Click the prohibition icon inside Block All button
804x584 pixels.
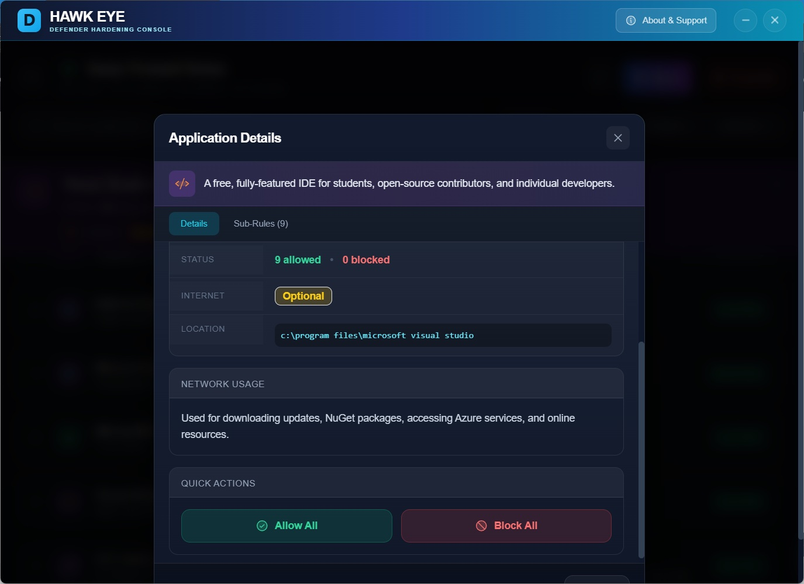[480, 526]
